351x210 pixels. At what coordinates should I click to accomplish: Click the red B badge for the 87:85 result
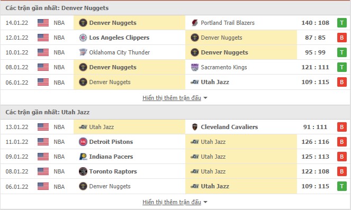(342, 38)
